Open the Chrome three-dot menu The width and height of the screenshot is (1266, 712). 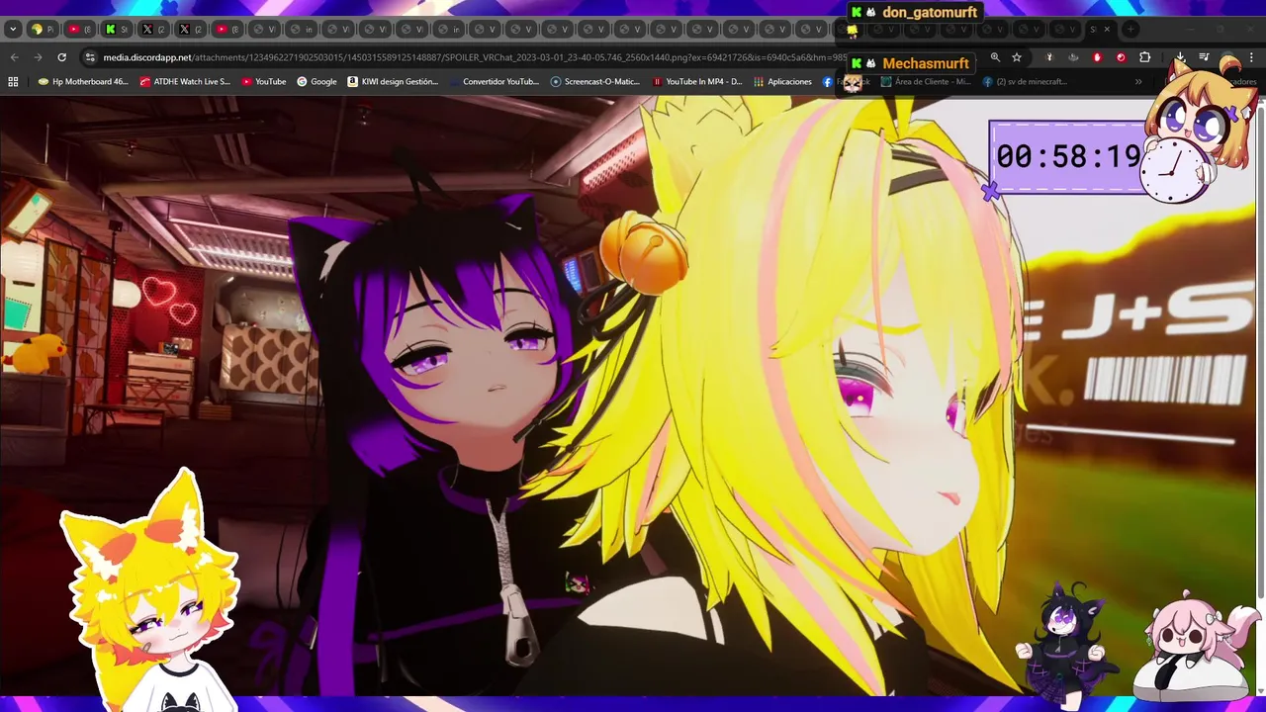point(1252,57)
